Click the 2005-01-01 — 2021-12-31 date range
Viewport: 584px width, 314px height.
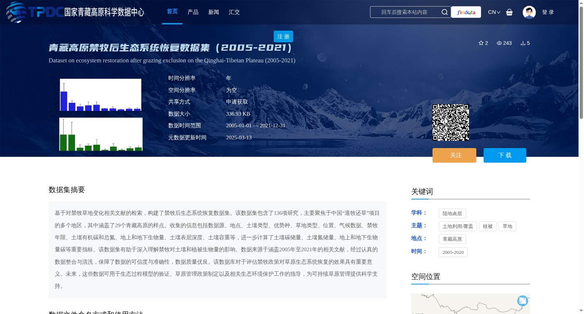(x=255, y=125)
